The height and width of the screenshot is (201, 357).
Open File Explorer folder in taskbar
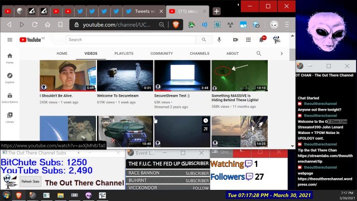(x=61, y=195)
